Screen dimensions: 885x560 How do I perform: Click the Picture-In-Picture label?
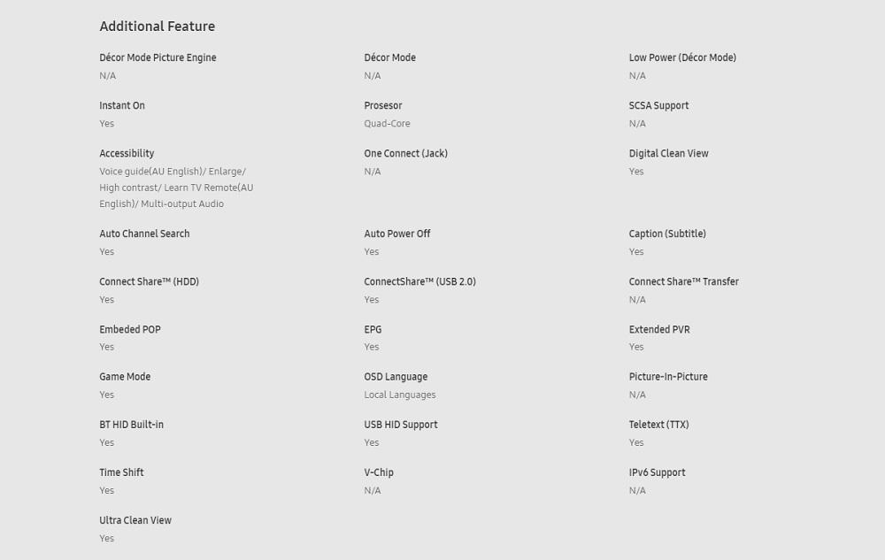(x=668, y=377)
